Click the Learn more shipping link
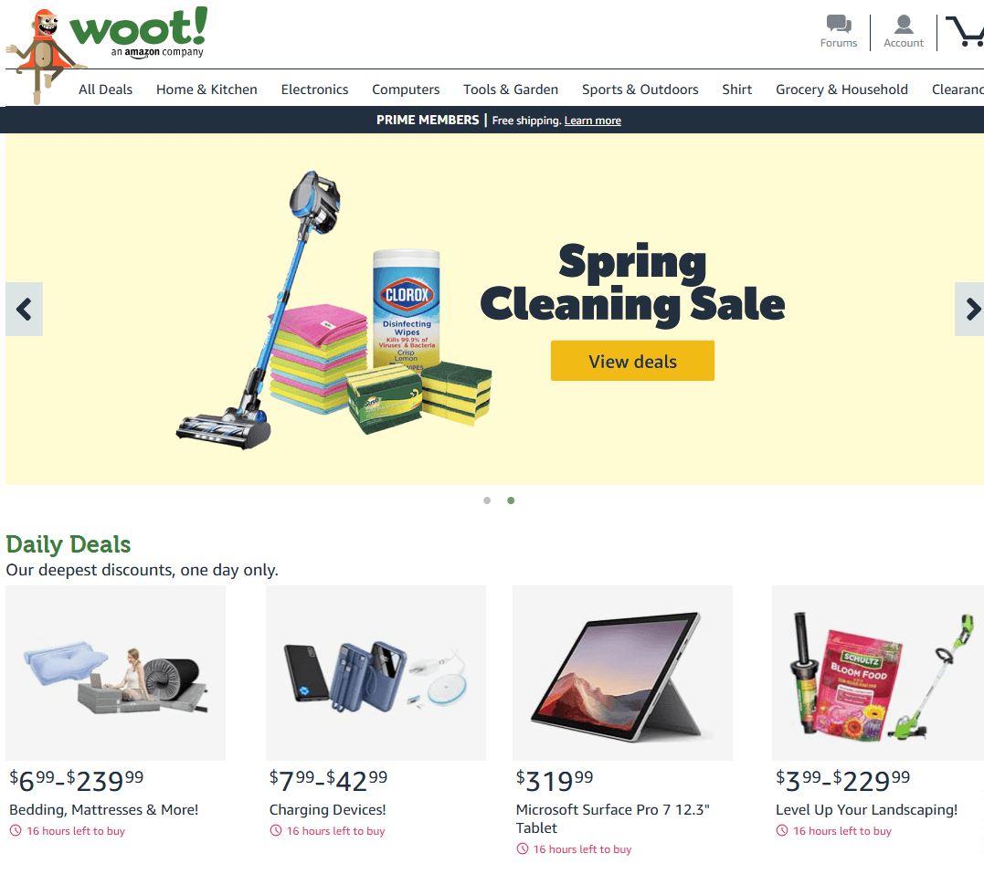The image size is (984, 885). point(592,121)
